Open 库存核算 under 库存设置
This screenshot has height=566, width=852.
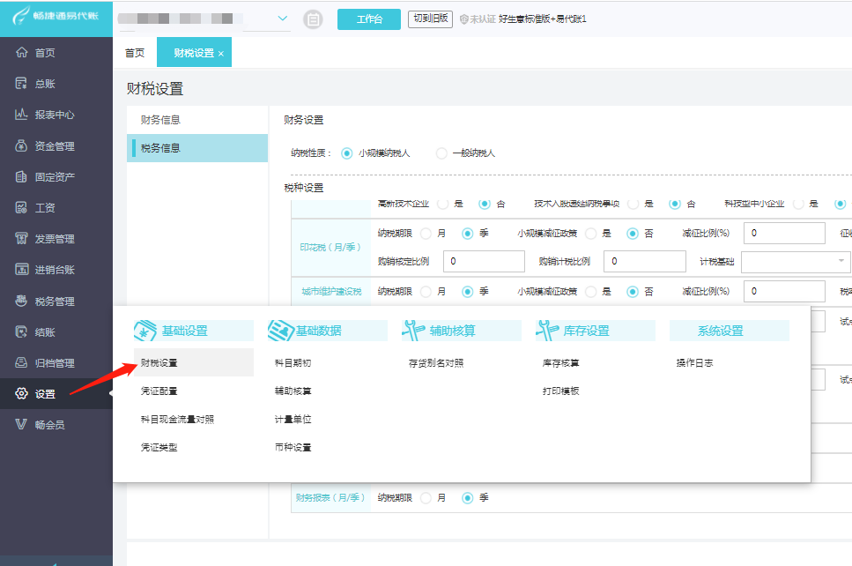[x=560, y=362]
